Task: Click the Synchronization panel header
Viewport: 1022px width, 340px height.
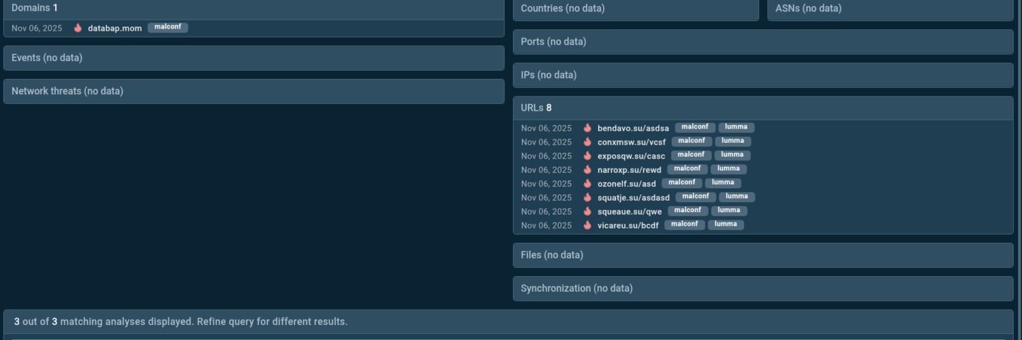Action: coord(762,288)
